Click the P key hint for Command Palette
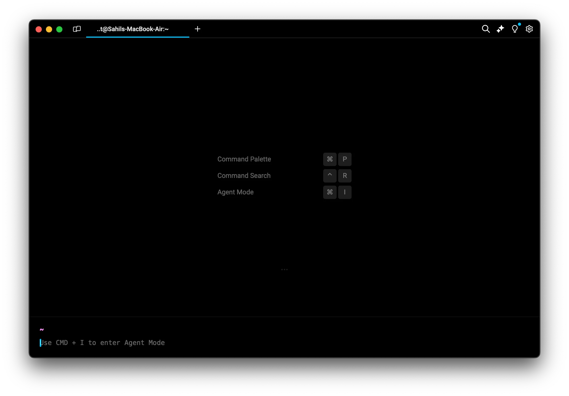 pos(345,159)
